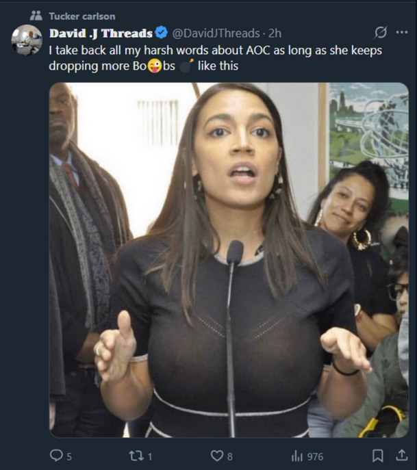This screenshot has width=417, height=470.
Task: Like the post with the heart icon
Action: pyautogui.click(x=216, y=456)
